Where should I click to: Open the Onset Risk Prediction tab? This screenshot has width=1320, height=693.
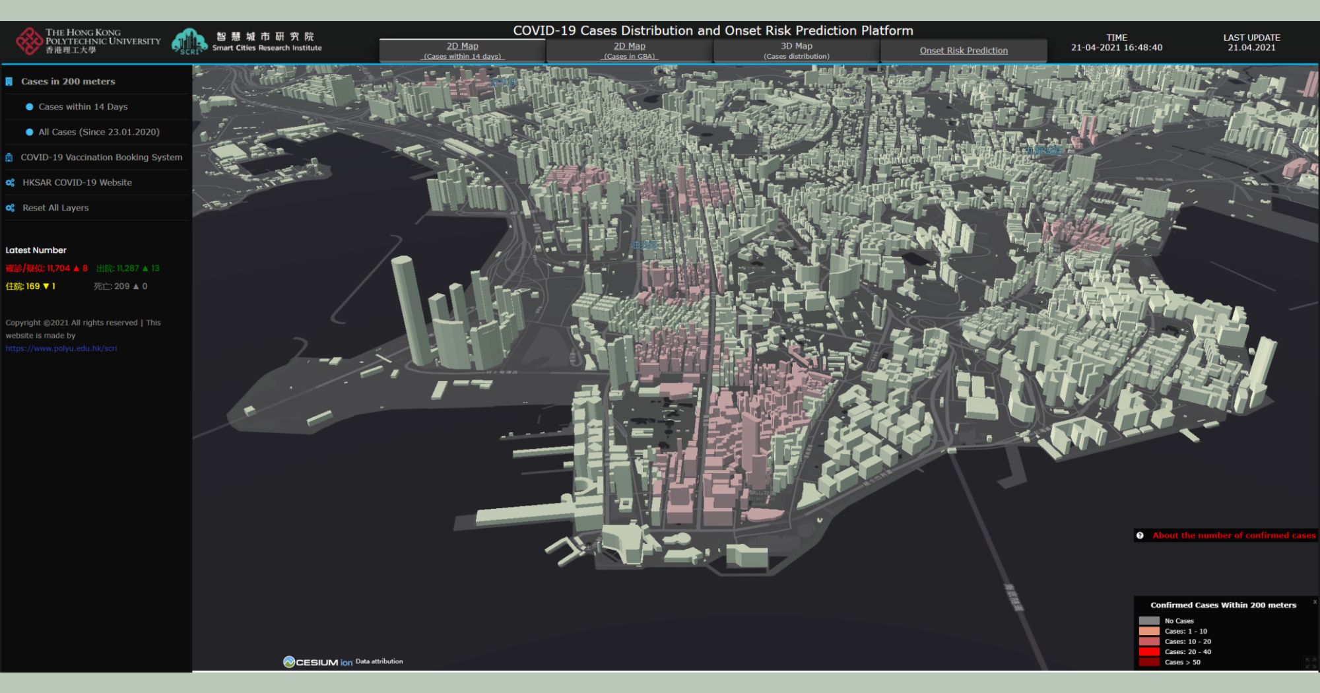click(x=963, y=51)
